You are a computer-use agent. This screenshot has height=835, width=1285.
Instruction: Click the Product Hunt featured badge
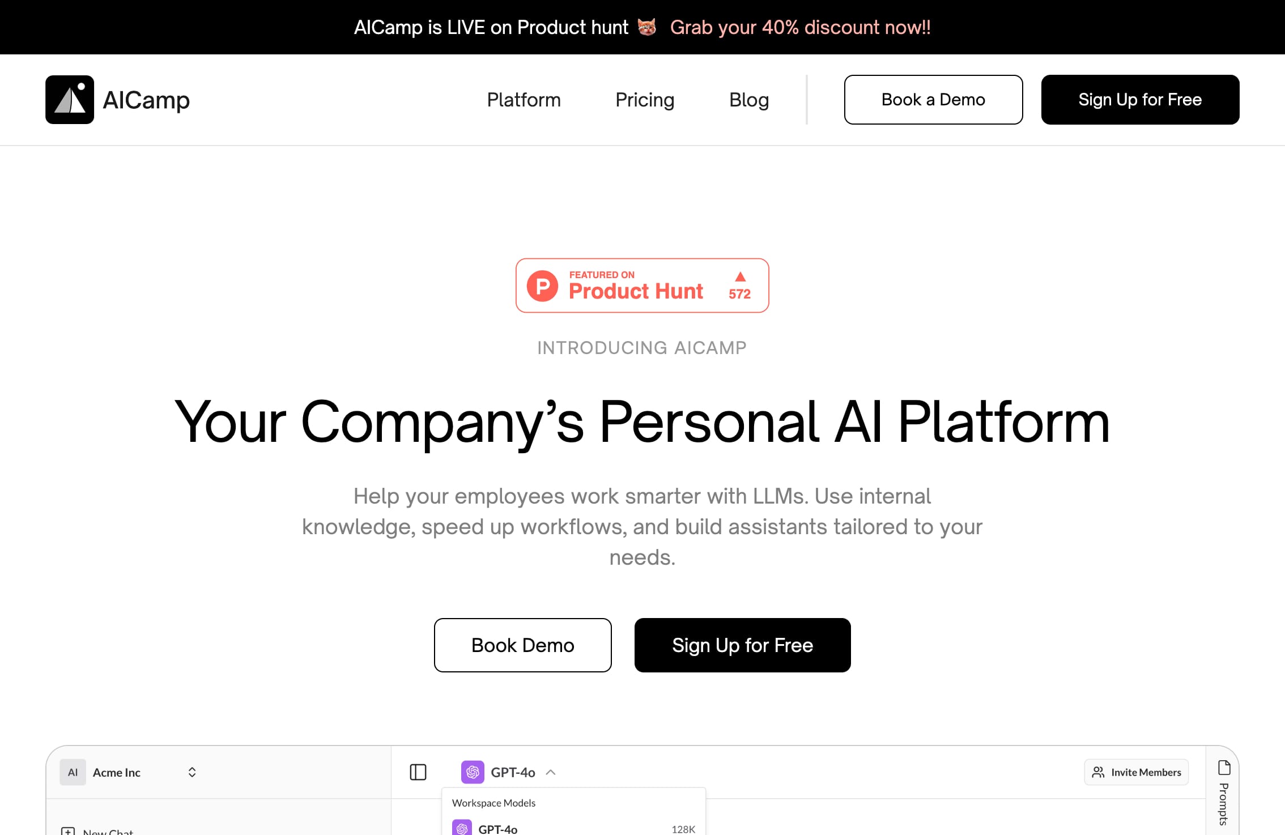(641, 286)
